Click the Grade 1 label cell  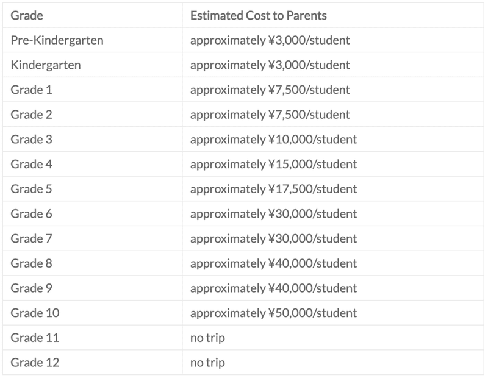(32, 90)
